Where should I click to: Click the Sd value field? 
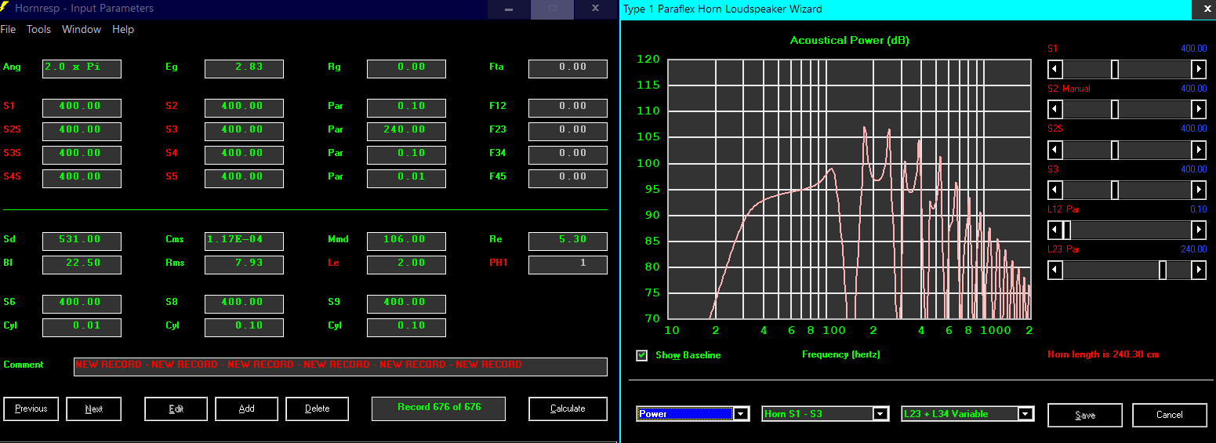82,241
